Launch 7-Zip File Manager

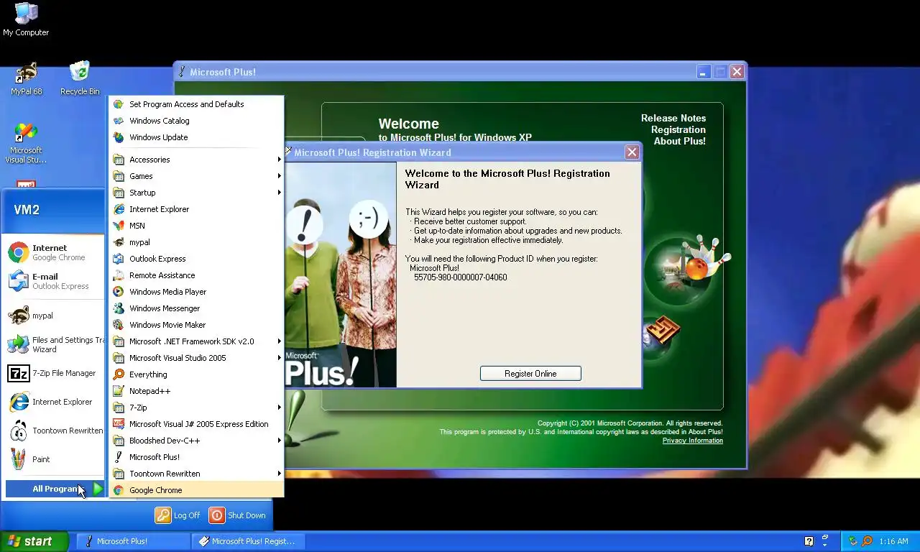click(x=54, y=373)
